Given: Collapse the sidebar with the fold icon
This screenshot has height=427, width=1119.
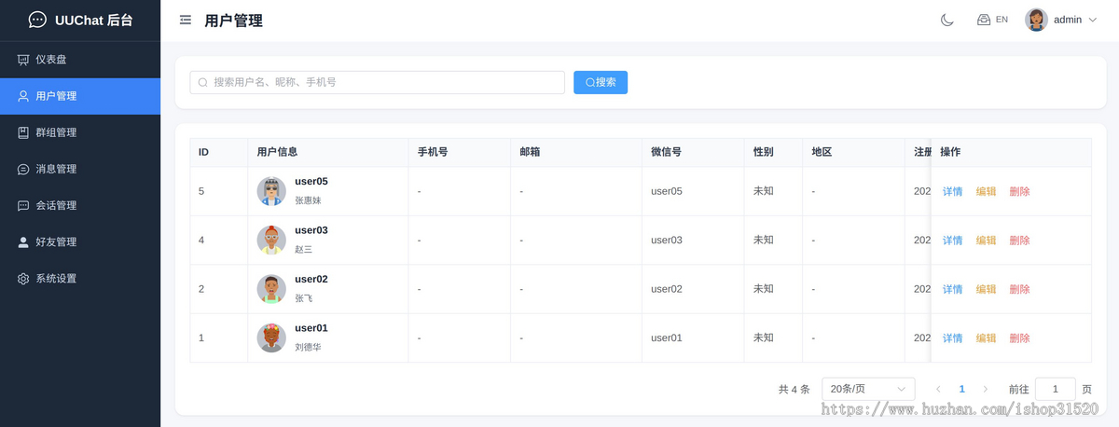Looking at the screenshot, I should tap(186, 20).
